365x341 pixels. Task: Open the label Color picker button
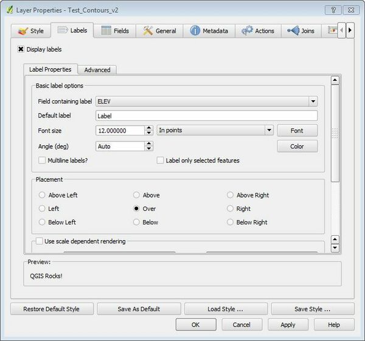pyautogui.click(x=297, y=146)
